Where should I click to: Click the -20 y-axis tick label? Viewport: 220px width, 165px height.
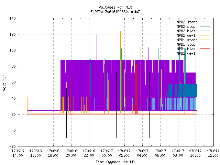12,146
